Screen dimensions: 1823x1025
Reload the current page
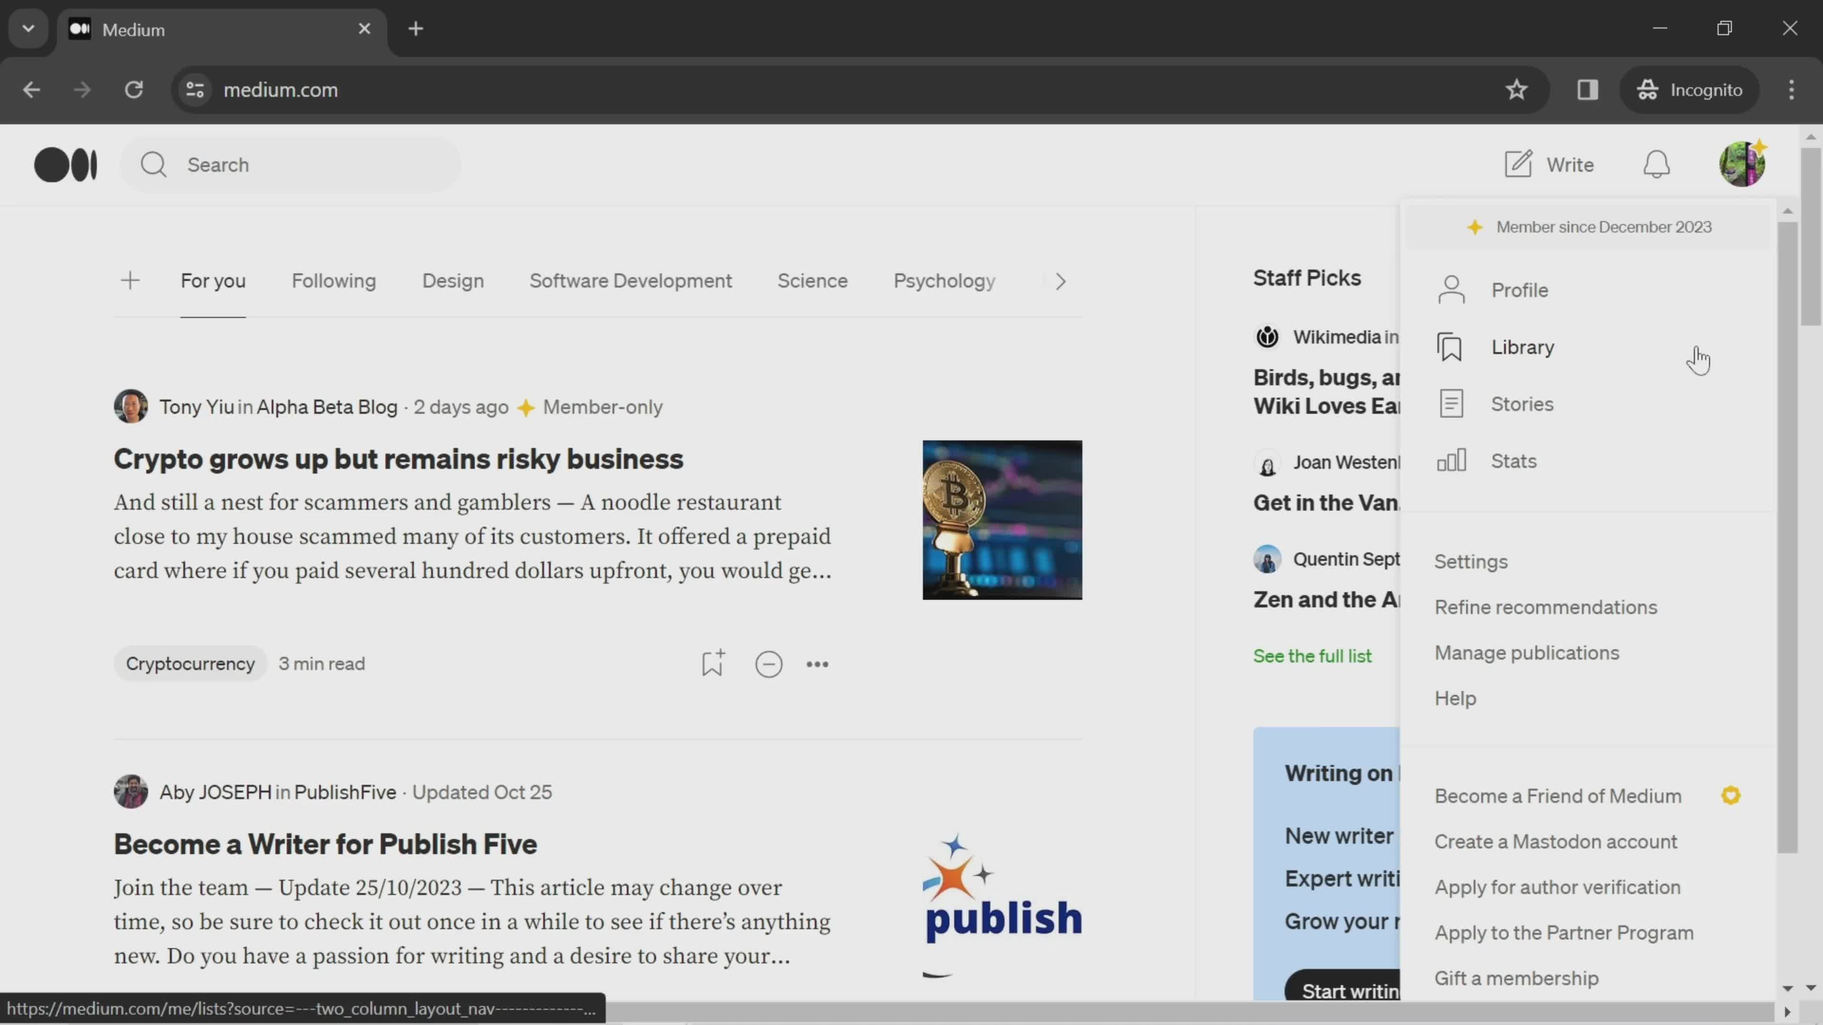tap(134, 90)
